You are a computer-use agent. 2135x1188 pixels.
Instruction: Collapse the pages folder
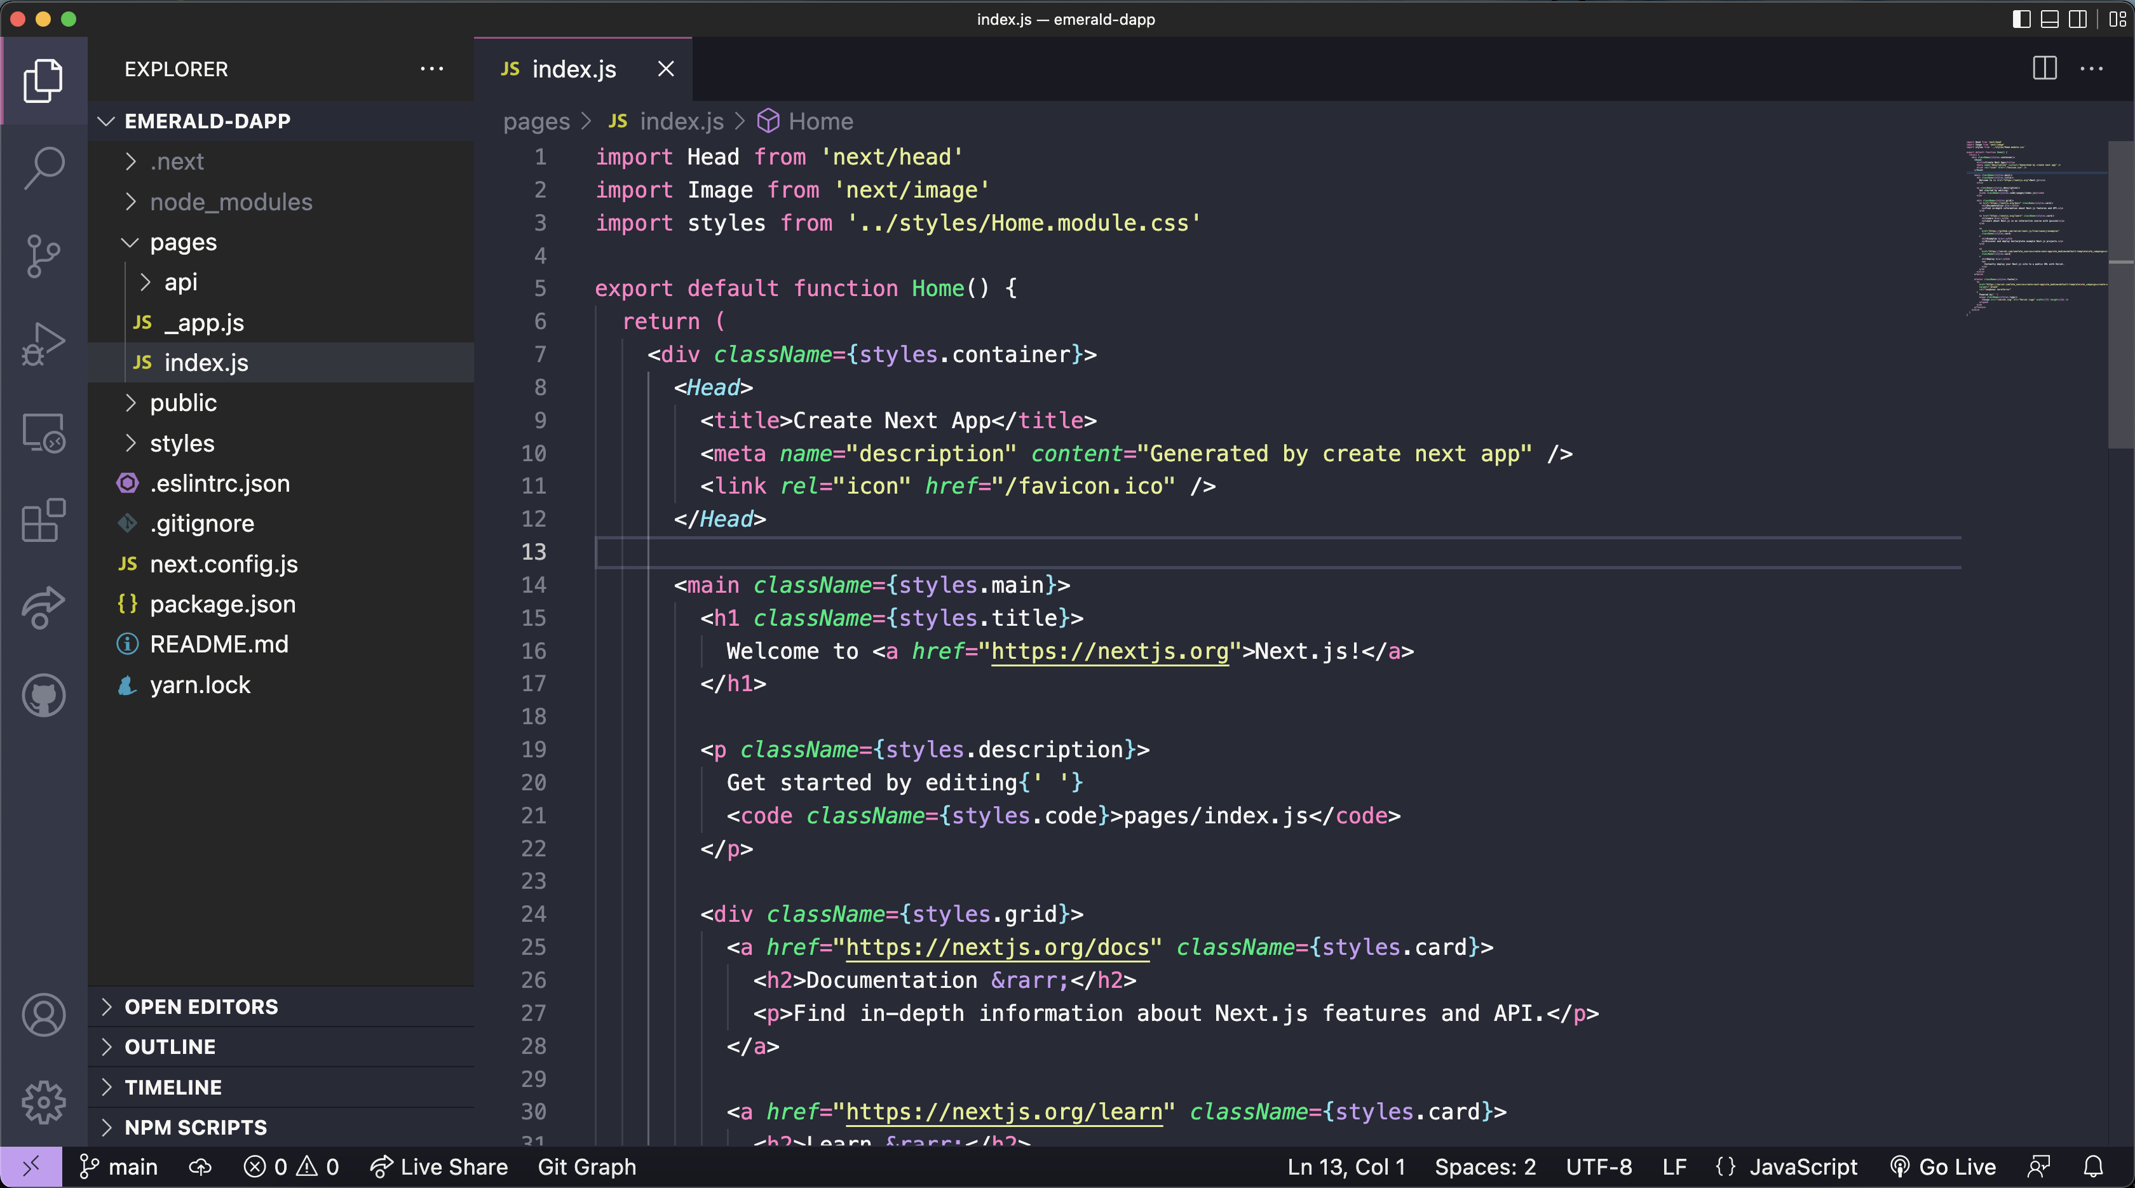pos(280,242)
